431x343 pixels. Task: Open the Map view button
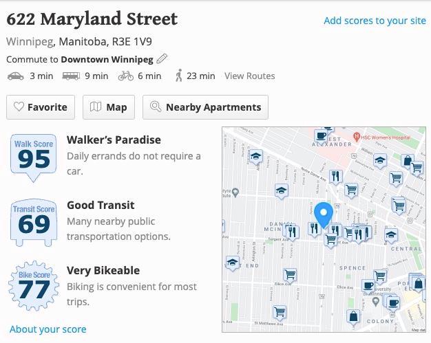(x=109, y=107)
